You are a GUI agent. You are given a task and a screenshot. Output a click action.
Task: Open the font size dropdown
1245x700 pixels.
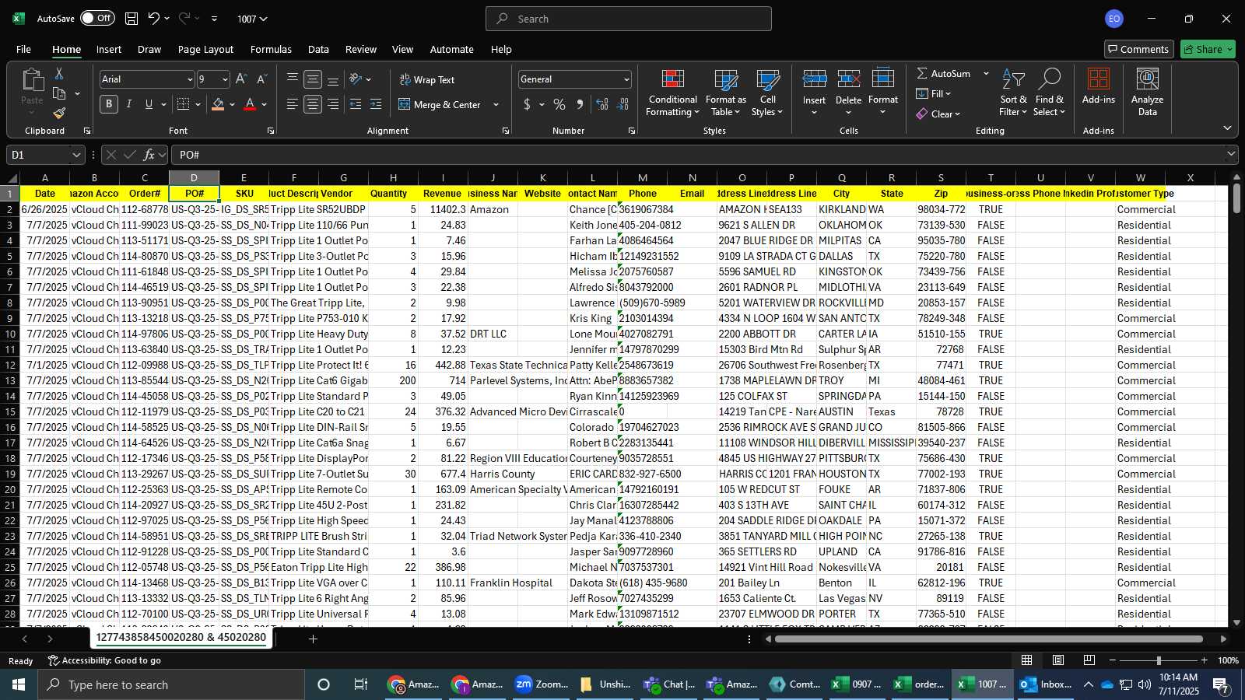click(x=225, y=79)
